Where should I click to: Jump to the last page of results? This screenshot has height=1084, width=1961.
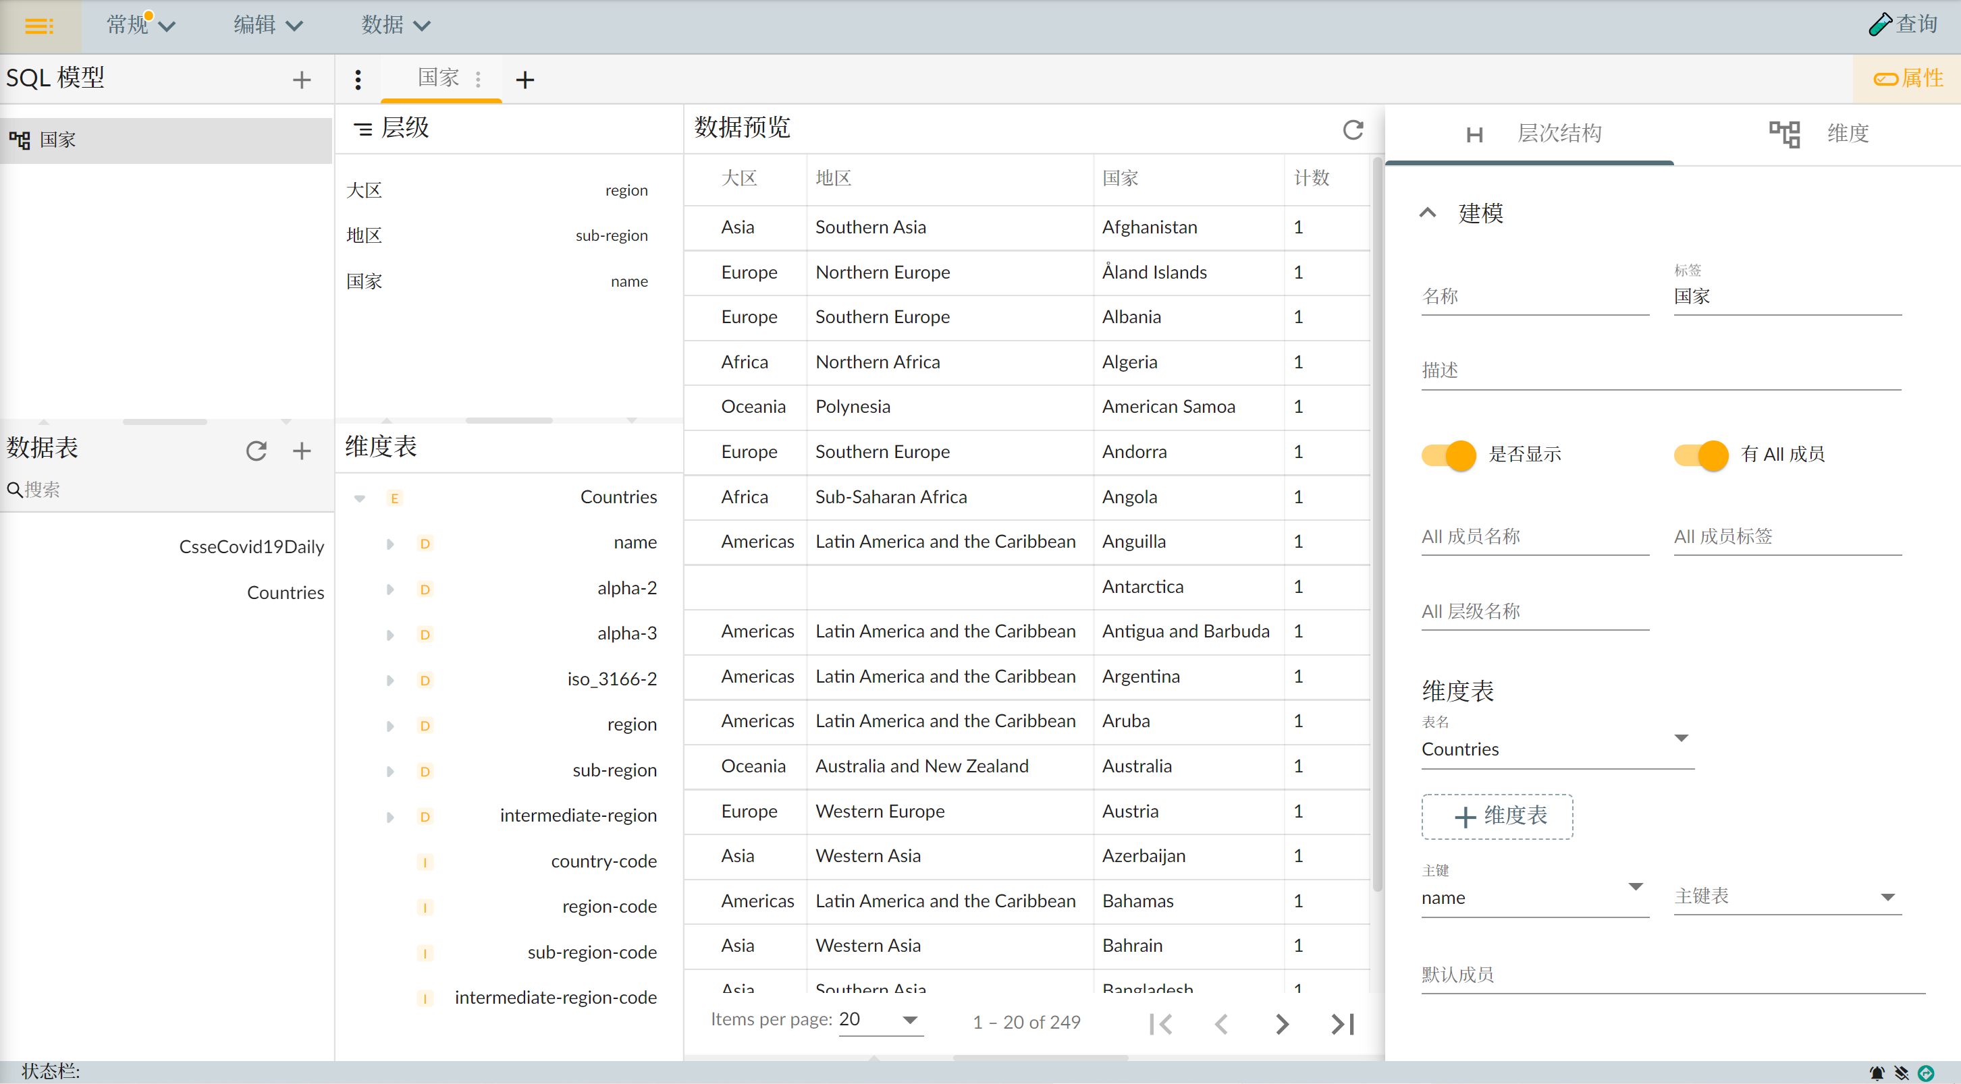click(x=1343, y=1024)
